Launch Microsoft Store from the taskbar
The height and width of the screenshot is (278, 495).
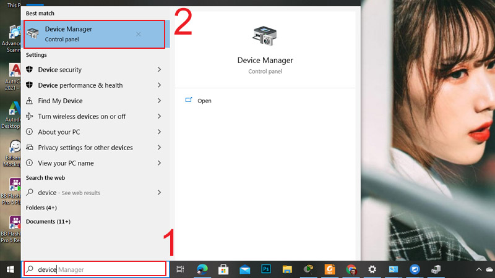point(223,269)
